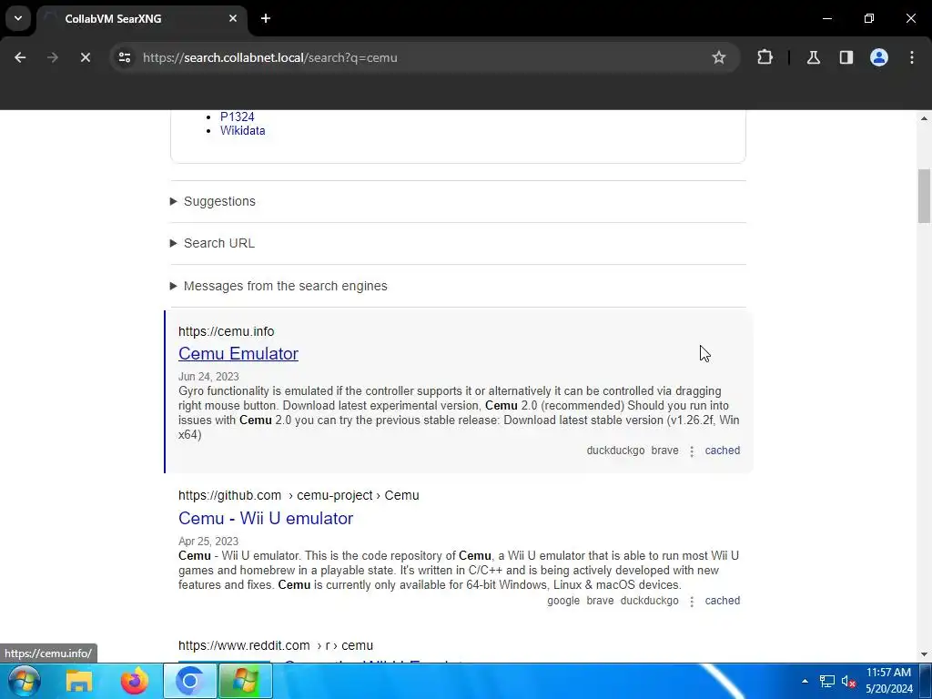Show hidden system tray icons
The image size is (932, 699).
pyautogui.click(x=805, y=681)
